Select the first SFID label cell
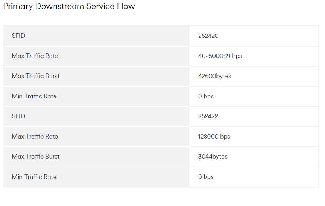 (97, 36)
